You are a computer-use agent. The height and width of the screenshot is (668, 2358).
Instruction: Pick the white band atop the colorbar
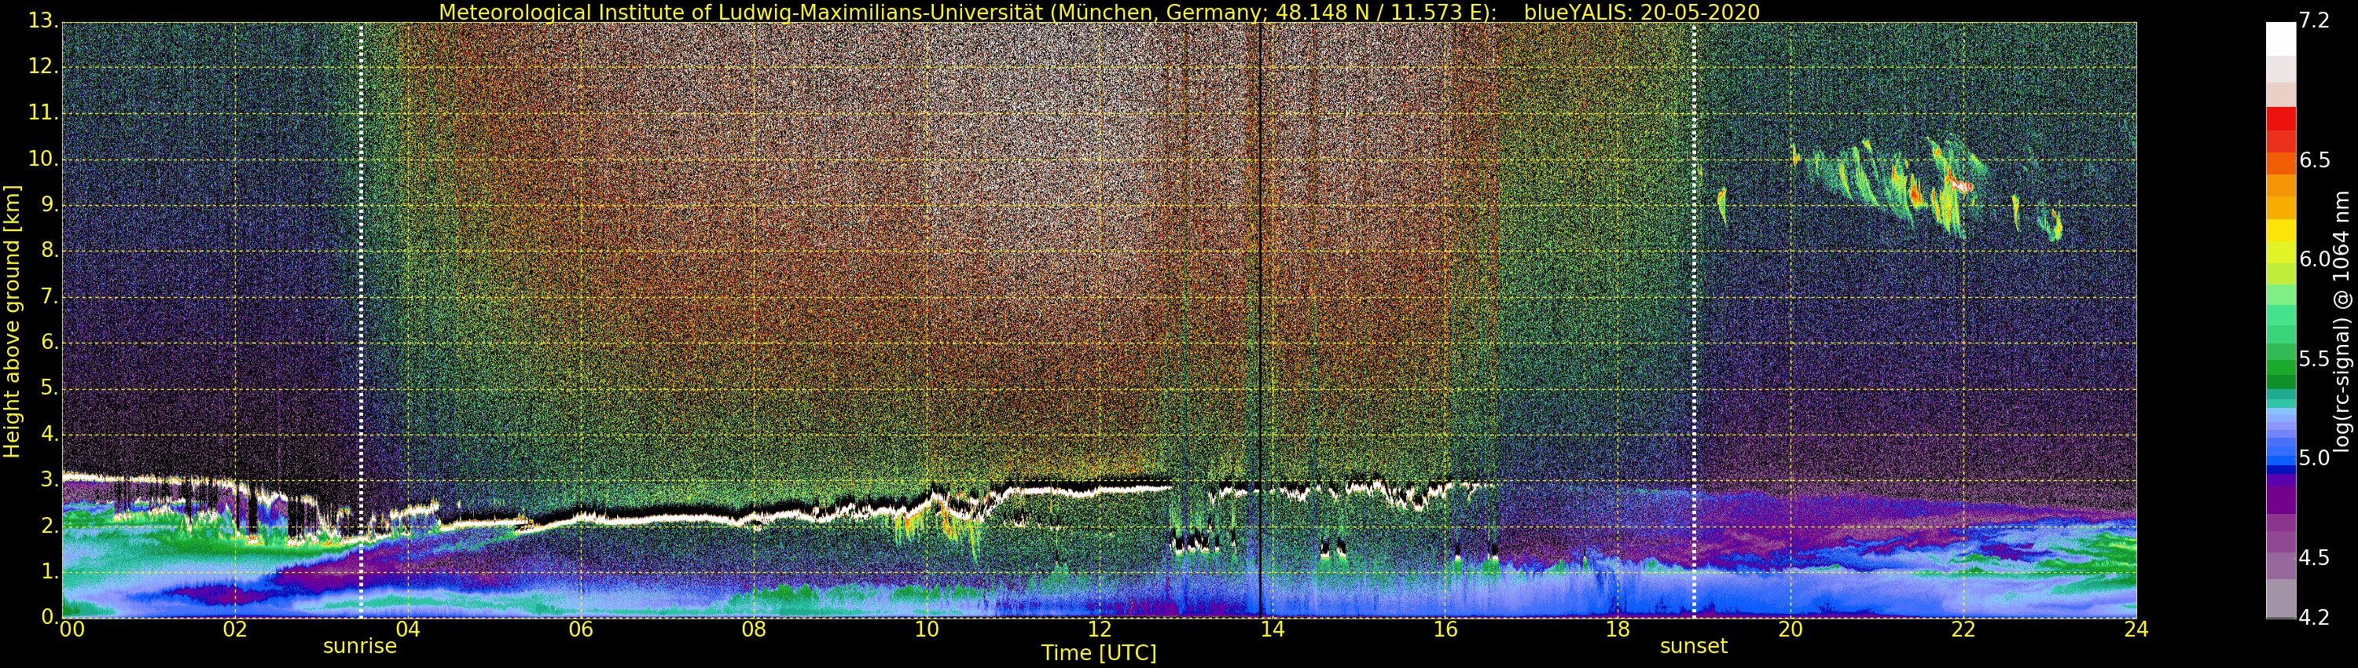[2280, 39]
